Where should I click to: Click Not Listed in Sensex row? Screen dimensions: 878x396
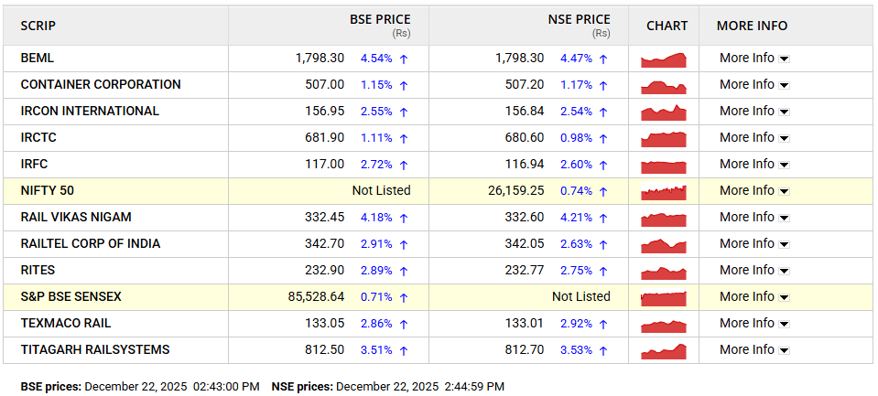pyautogui.click(x=581, y=296)
